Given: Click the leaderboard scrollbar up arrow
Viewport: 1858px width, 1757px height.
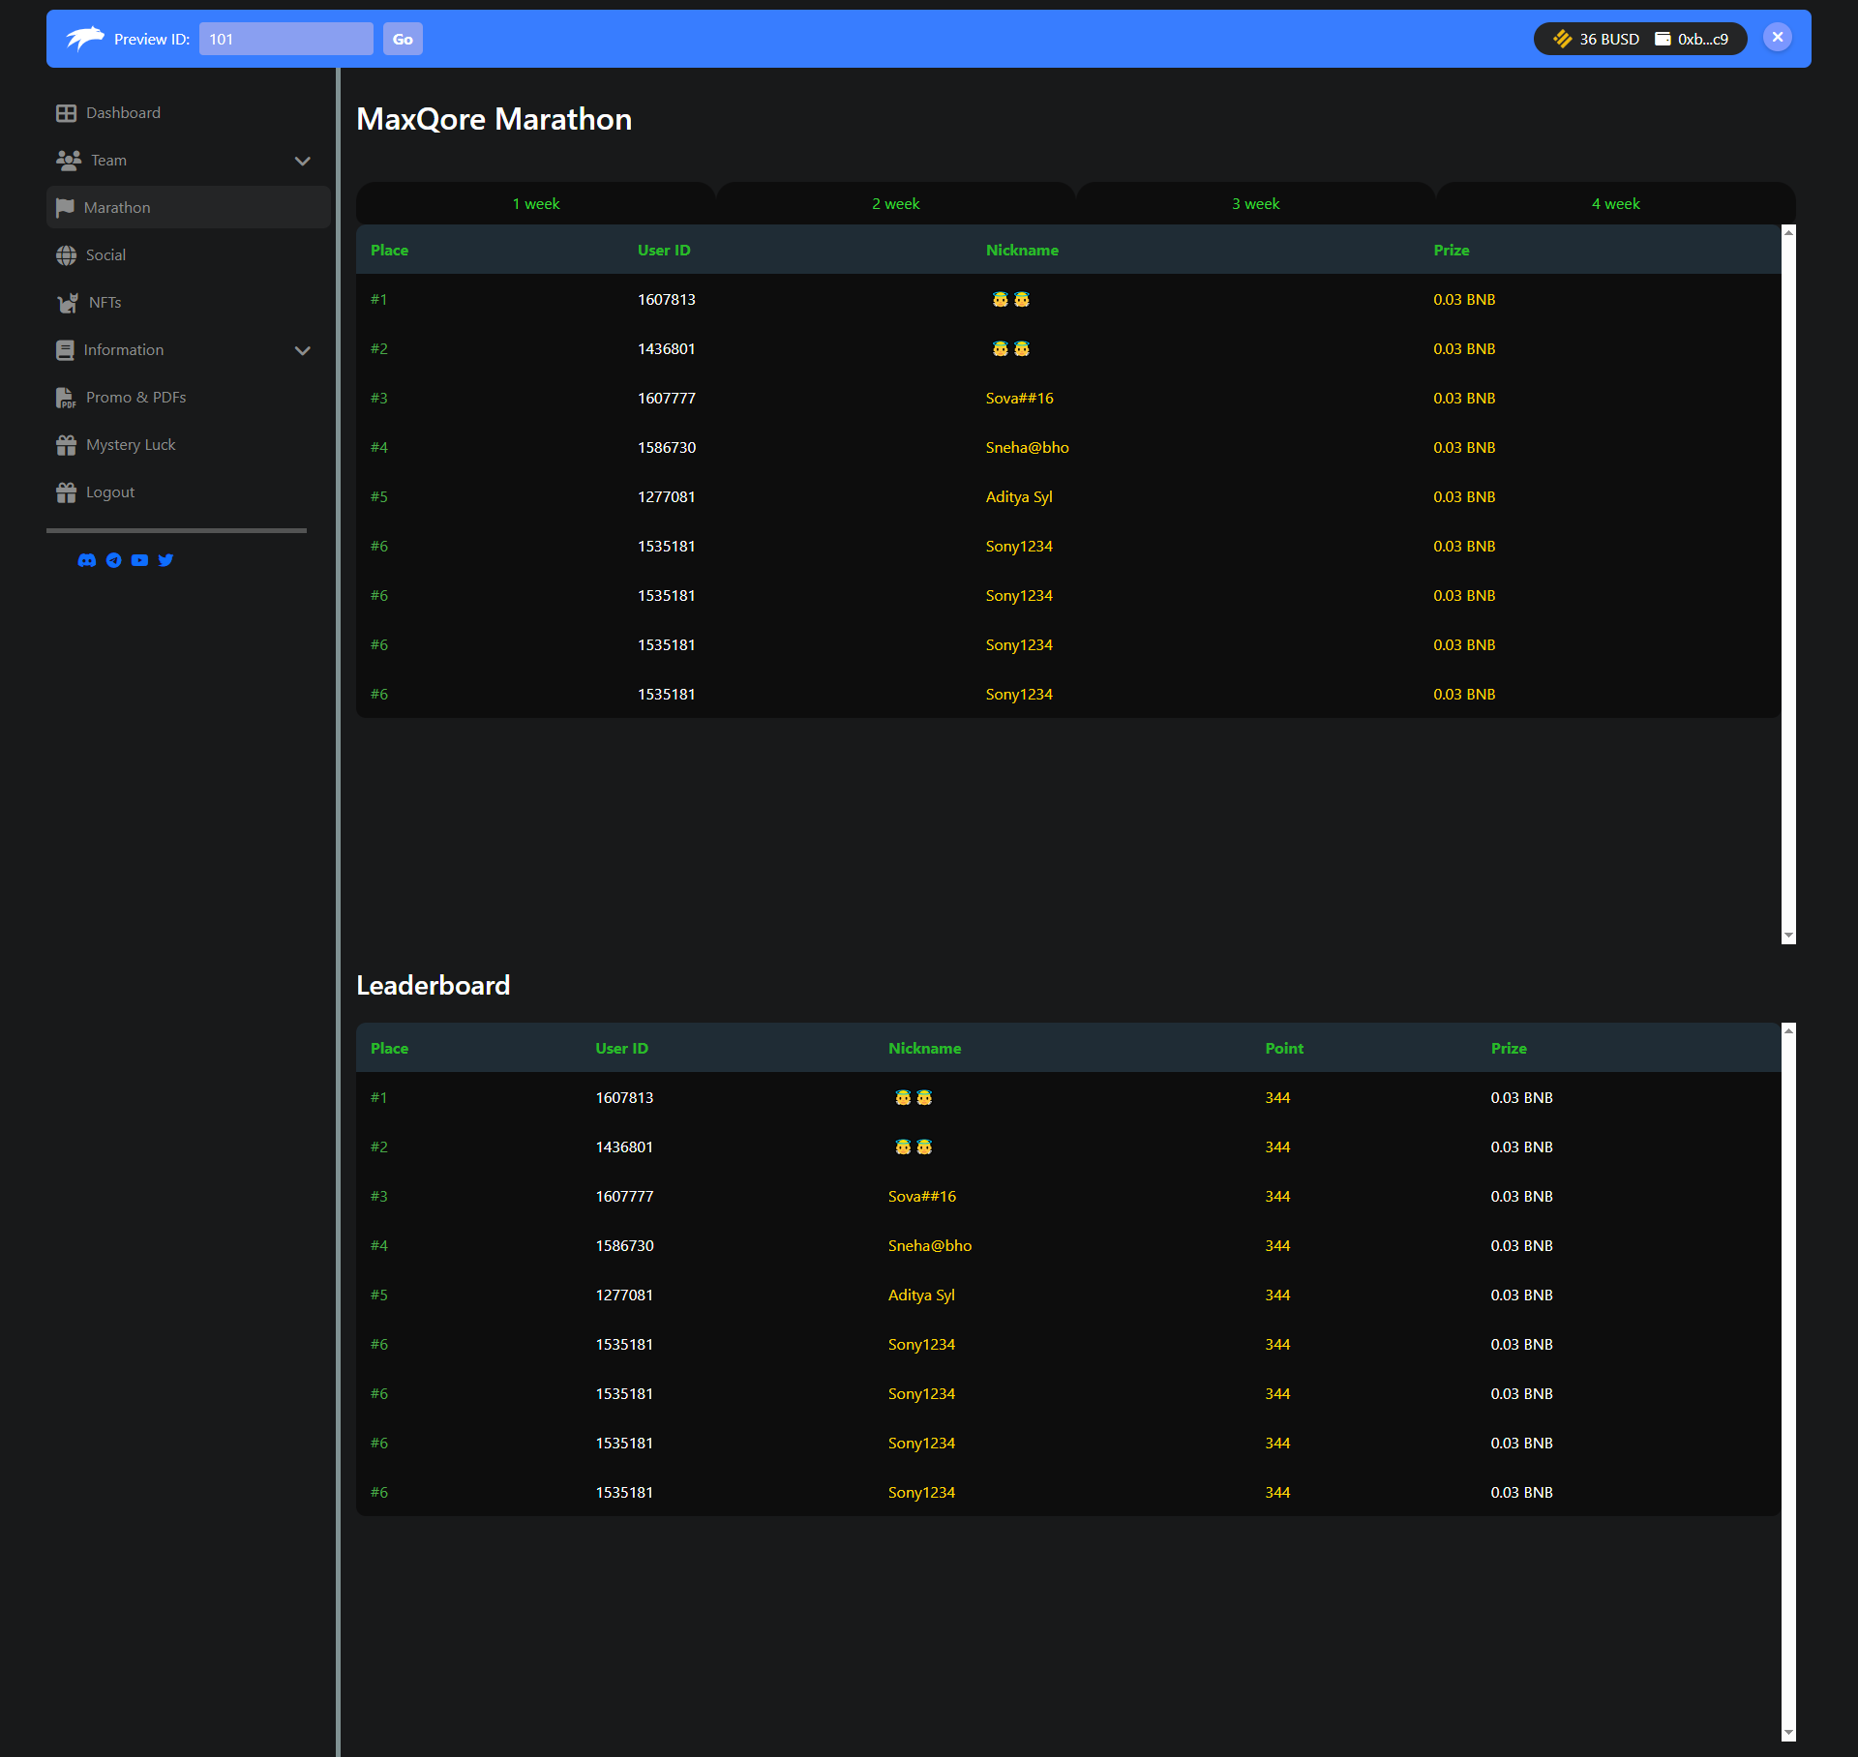Looking at the screenshot, I should [1788, 1030].
